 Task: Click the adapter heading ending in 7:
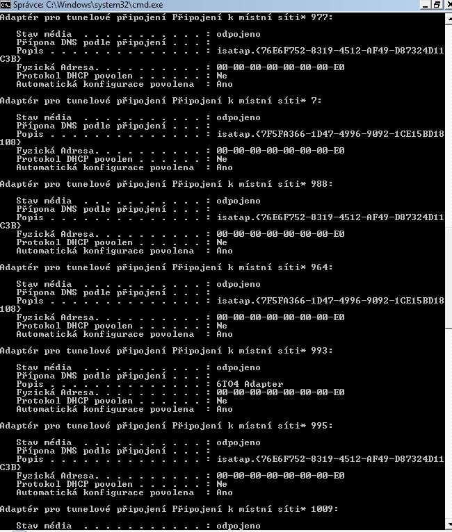click(x=161, y=101)
